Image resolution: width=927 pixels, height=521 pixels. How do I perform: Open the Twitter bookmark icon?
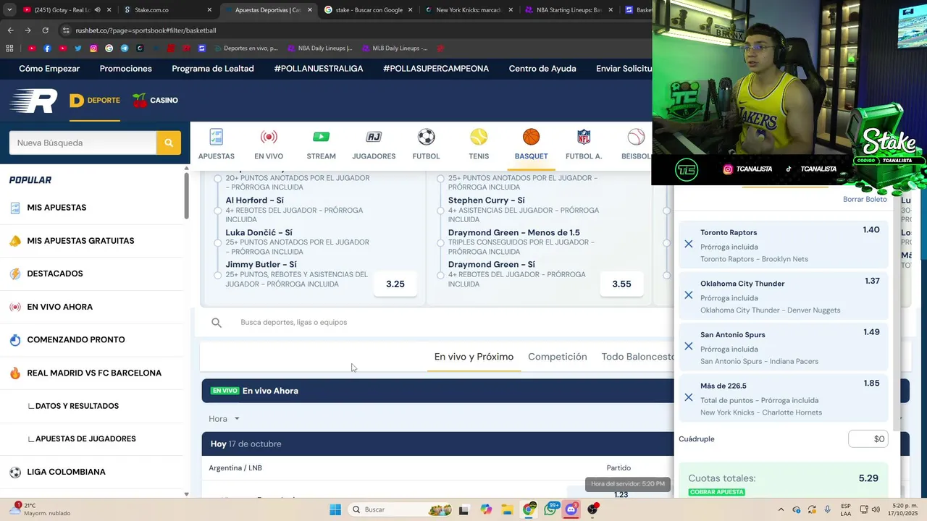78,48
